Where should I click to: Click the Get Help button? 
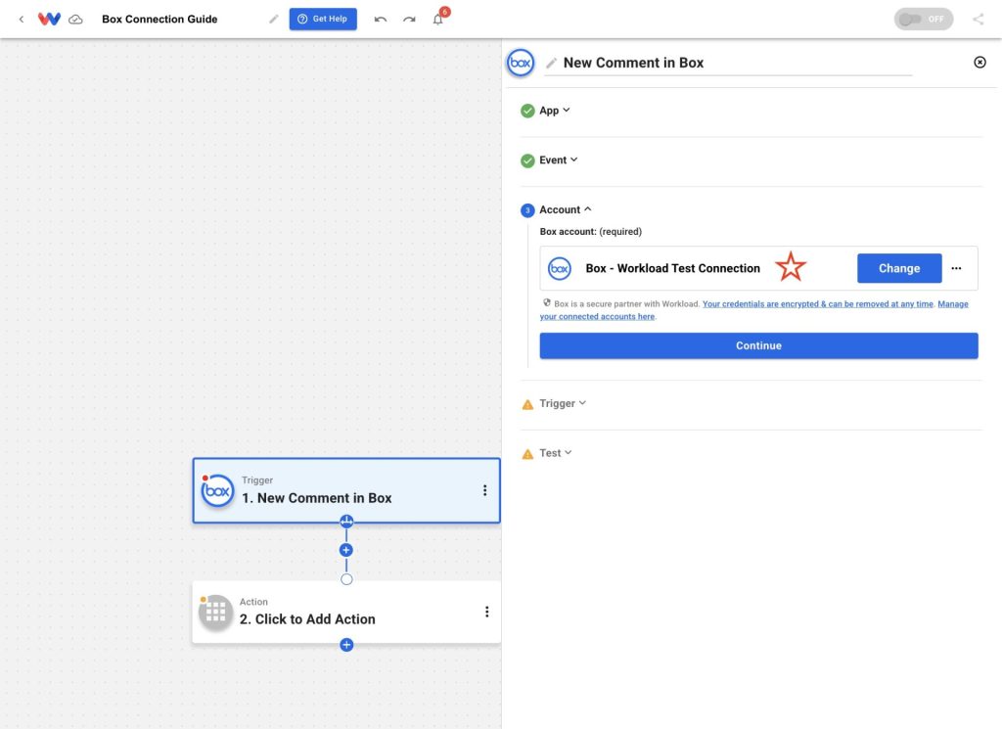323,19
